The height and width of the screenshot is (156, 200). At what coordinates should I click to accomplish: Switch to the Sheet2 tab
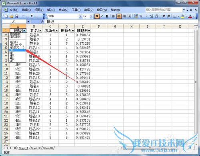[x=36, y=148]
